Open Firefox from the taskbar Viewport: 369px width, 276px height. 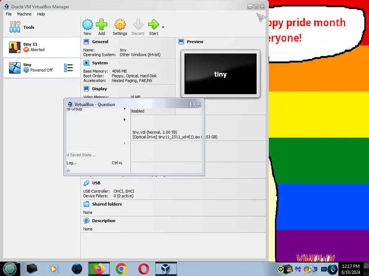(99, 269)
